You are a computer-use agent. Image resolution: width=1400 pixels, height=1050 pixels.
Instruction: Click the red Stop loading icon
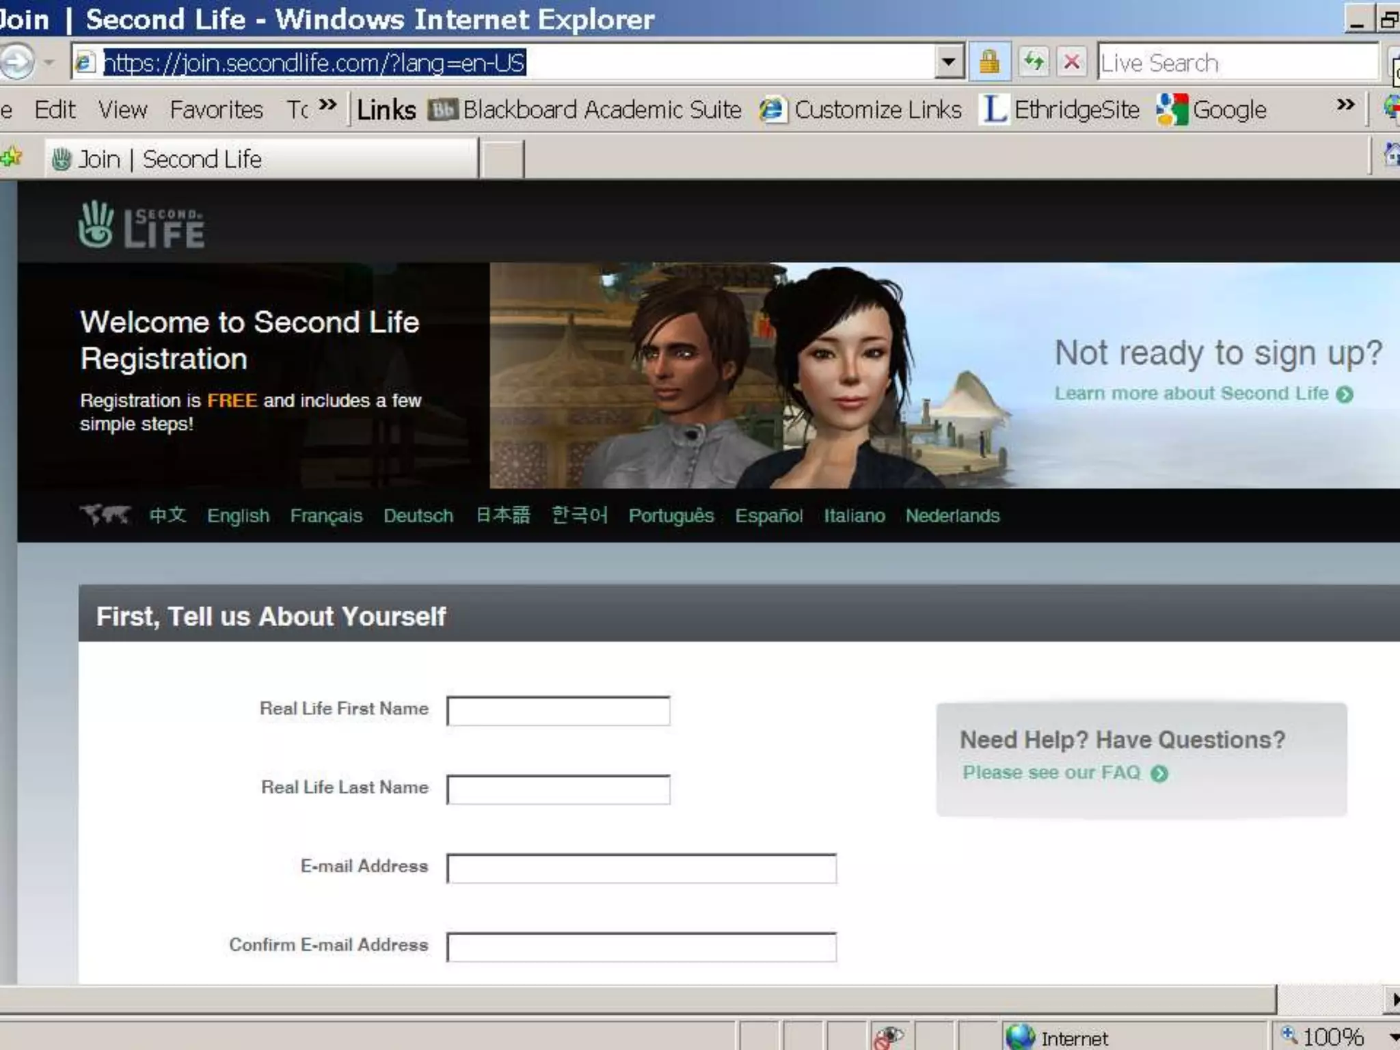point(1071,62)
